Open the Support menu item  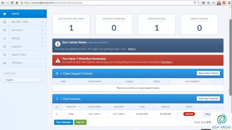click(23, 47)
